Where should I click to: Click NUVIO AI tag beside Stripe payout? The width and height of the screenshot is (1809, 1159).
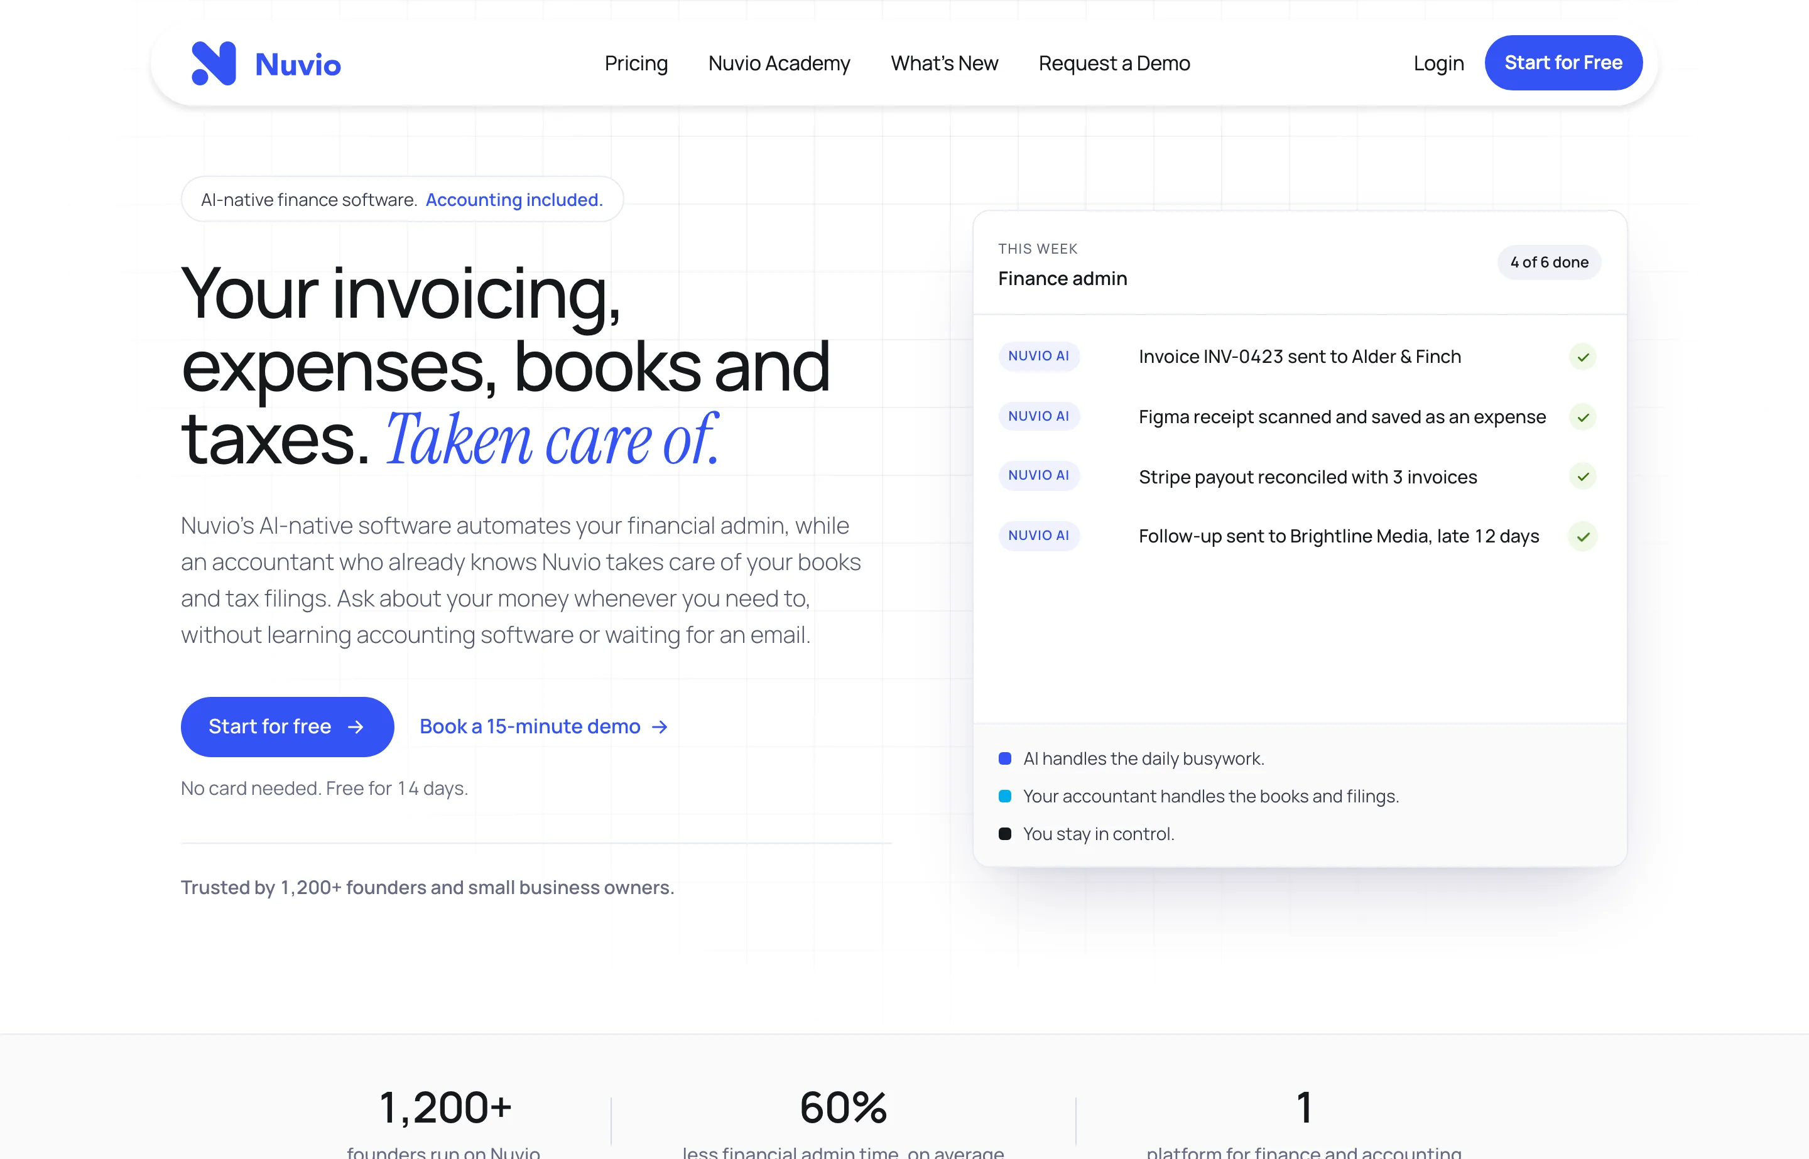(1038, 476)
